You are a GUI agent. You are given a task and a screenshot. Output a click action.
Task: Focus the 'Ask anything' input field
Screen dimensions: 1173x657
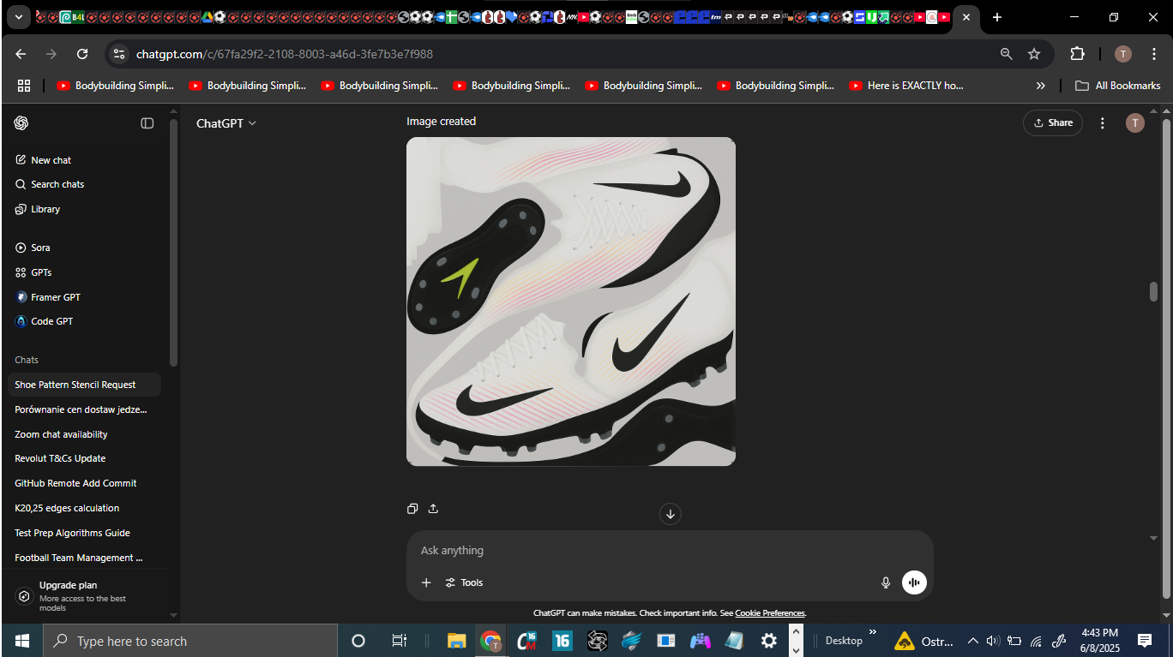[669, 551]
